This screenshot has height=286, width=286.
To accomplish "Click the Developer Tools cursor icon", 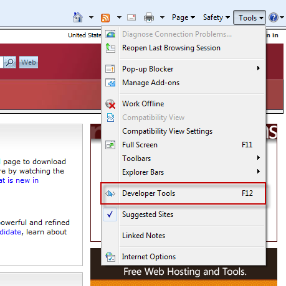I will pyautogui.click(x=110, y=193).
